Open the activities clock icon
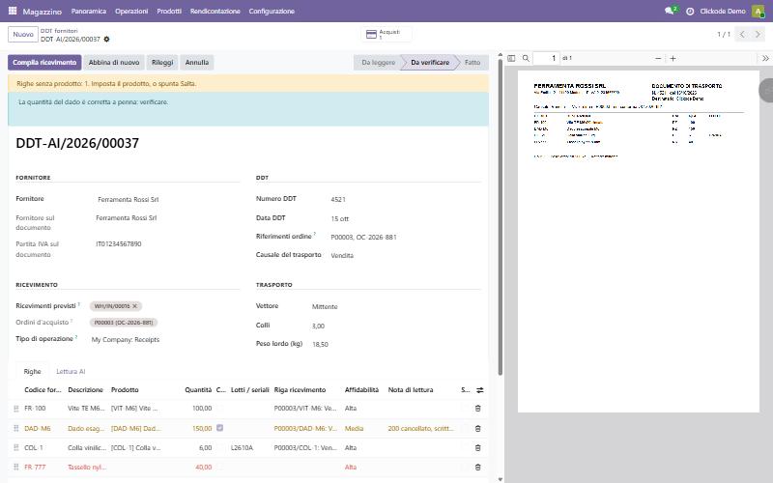Viewport: 773px width, 483px height. [x=690, y=11]
